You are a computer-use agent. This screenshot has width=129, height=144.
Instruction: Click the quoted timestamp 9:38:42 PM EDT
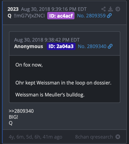point(62,40)
